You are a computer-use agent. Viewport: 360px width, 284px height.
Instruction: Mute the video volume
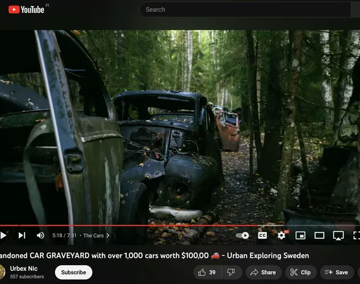click(40, 235)
